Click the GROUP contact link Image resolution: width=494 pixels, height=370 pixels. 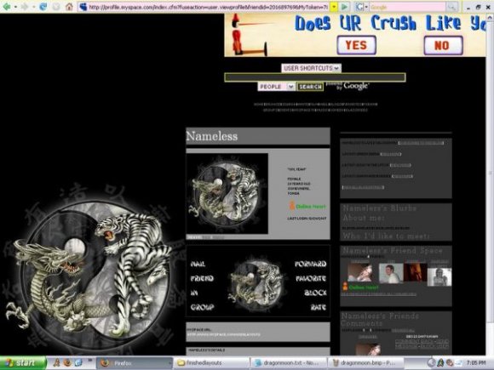(x=202, y=307)
